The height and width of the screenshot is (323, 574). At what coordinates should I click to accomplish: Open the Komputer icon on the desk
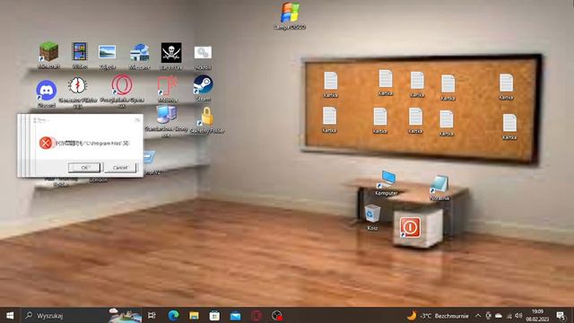(387, 179)
